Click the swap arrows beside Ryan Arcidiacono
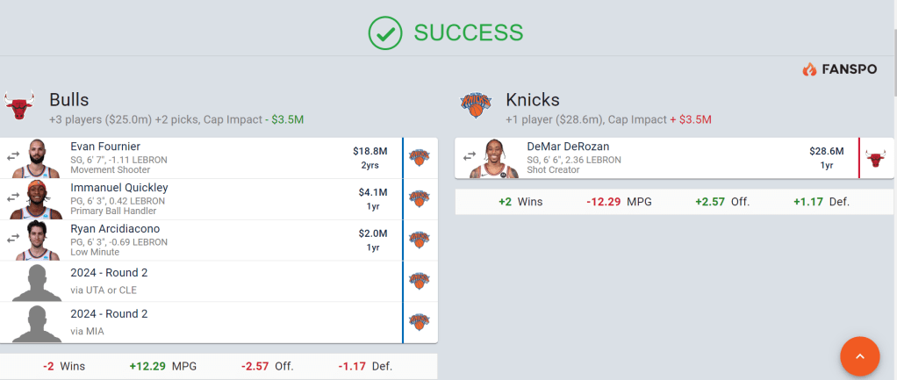Image resolution: width=897 pixels, height=380 pixels. pyautogui.click(x=13, y=238)
